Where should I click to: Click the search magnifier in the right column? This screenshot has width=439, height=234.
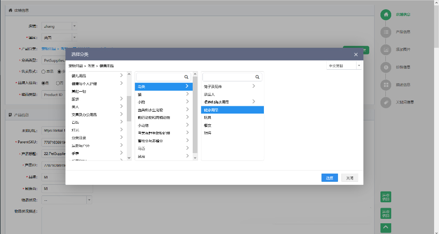pos(257,77)
